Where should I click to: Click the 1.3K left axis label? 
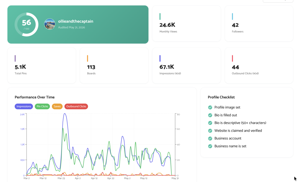[x=22, y=145]
